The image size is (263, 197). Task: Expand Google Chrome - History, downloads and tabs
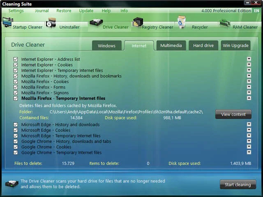[249, 141]
